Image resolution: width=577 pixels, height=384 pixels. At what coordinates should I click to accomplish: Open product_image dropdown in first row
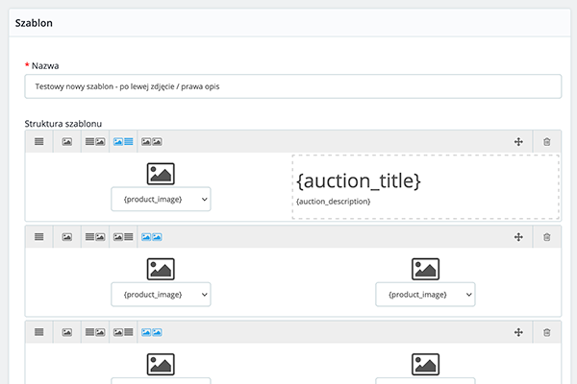tap(161, 199)
